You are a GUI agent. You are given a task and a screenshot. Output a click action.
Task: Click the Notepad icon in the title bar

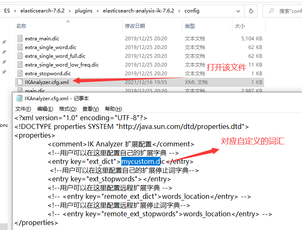[x=19, y=98]
